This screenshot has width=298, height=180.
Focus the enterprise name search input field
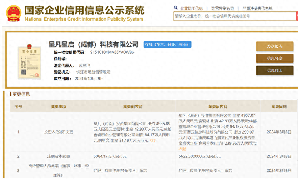point(235,16)
